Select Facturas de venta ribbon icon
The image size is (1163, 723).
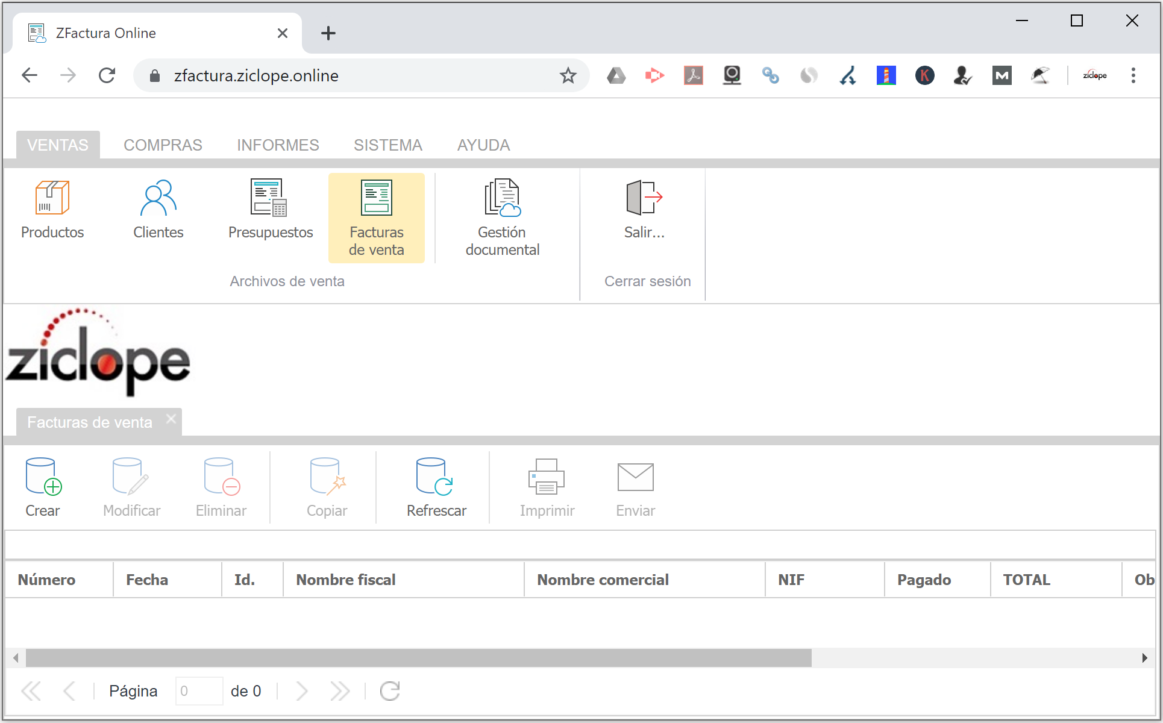pyautogui.click(x=376, y=217)
